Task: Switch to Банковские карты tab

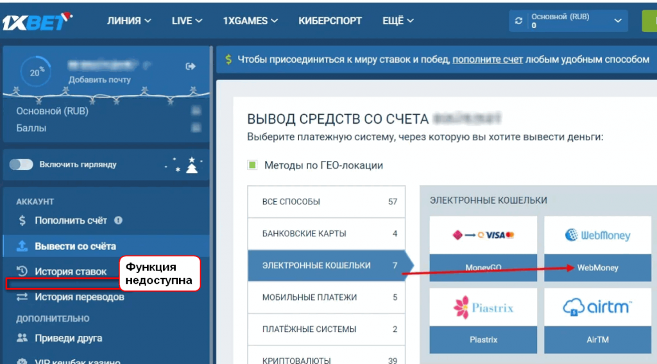Action: point(326,233)
